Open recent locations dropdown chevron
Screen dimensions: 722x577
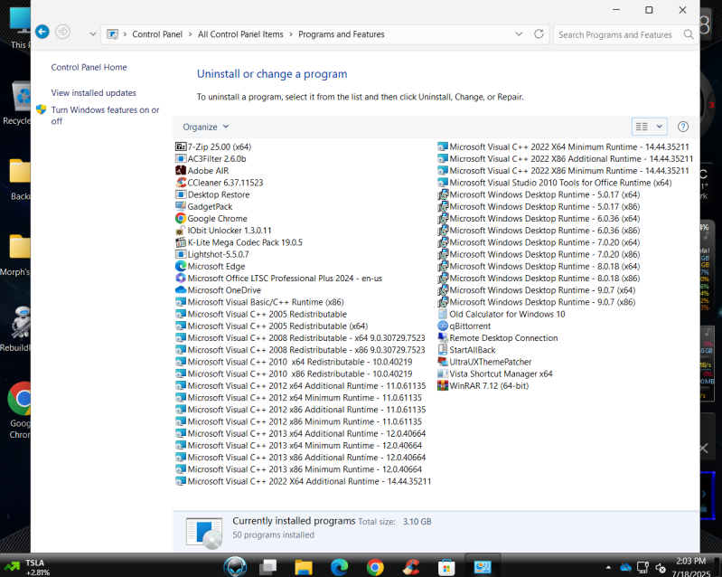[93, 34]
